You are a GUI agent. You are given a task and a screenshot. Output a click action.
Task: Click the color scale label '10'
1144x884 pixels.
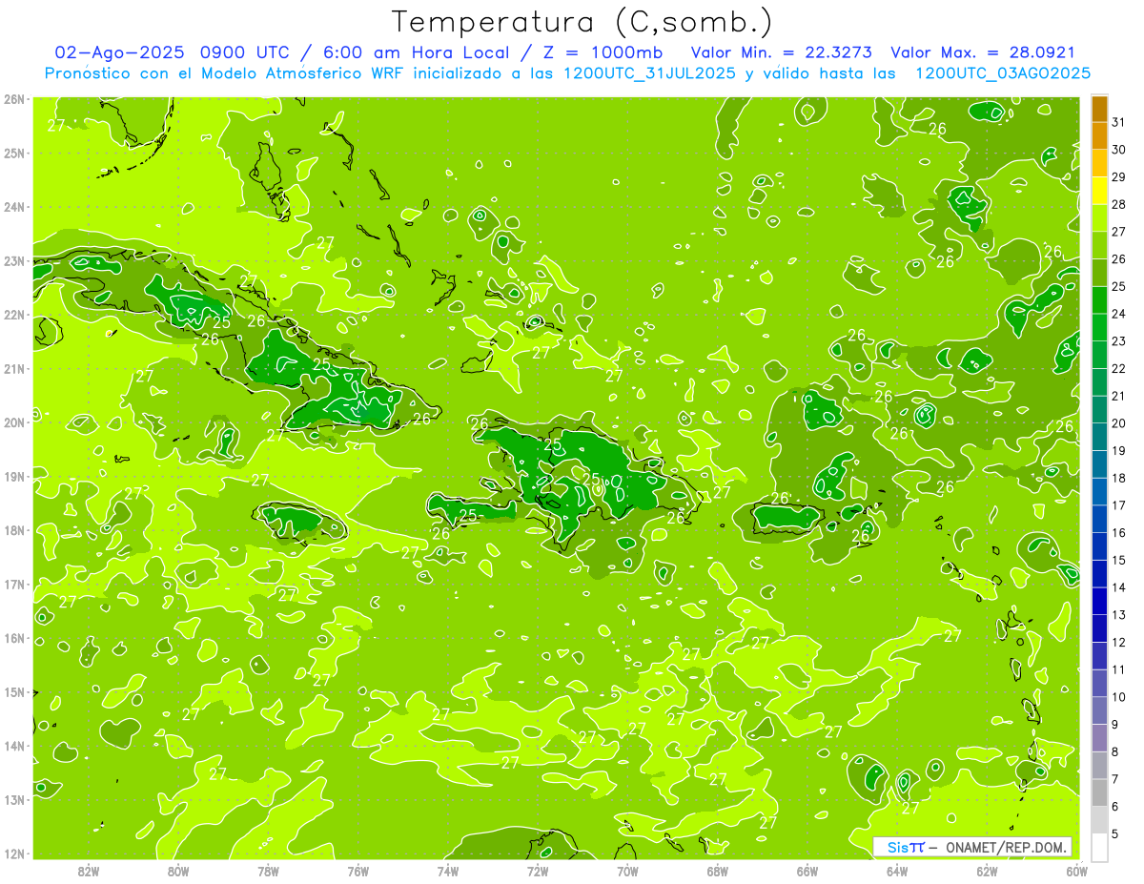(1119, 697)
